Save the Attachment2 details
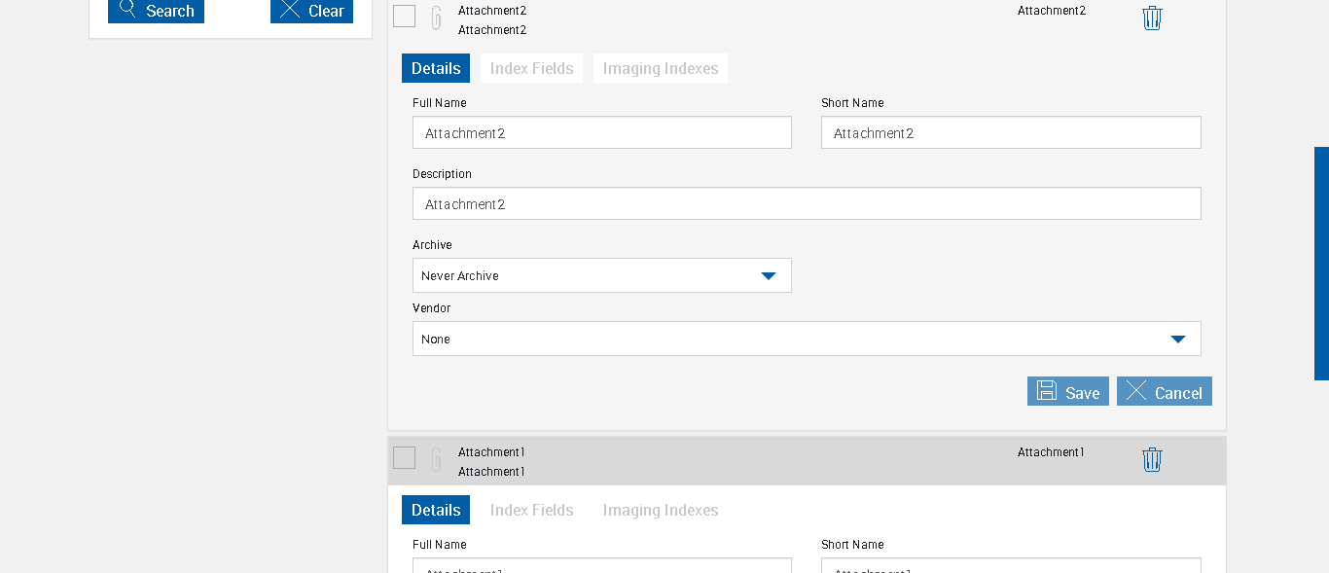Image resolution: width=1329 pixels, height=573 pixels. (x=1067, y=391)
